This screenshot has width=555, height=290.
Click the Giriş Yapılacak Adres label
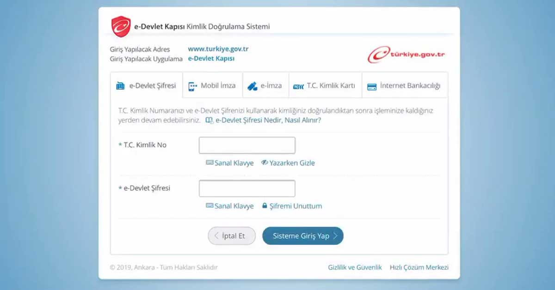[140, 49]
